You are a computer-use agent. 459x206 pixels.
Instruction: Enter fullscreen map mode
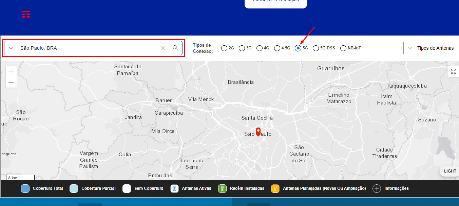click(x=453, y=71)
